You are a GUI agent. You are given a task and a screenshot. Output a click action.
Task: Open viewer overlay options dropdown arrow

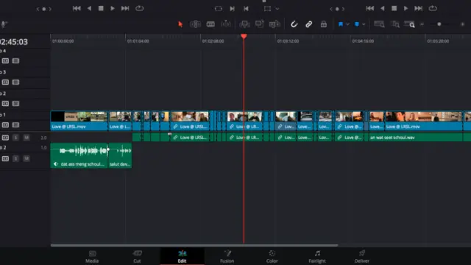click(x=277, y=9)
